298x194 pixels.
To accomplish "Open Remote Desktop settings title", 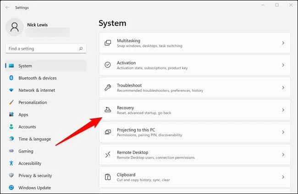I will (132, 152).
